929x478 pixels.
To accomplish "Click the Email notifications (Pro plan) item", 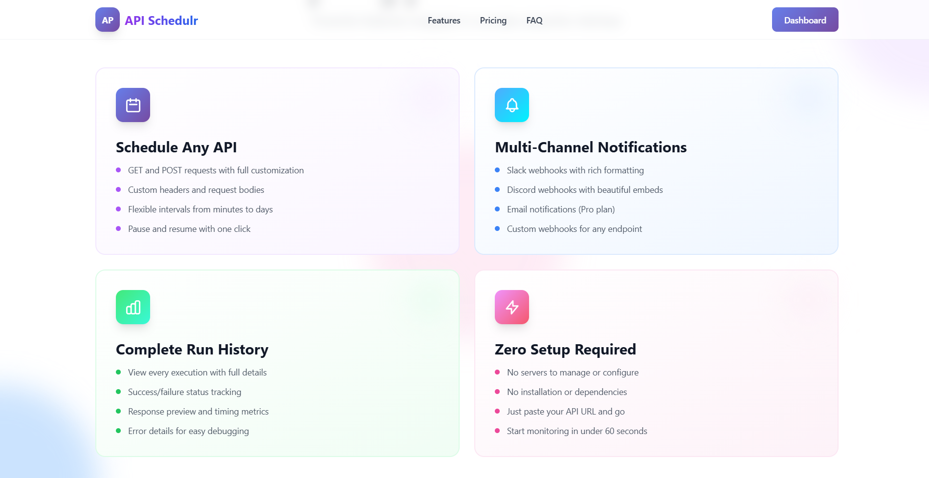I will pyautogui.click(x=561, y=209).
